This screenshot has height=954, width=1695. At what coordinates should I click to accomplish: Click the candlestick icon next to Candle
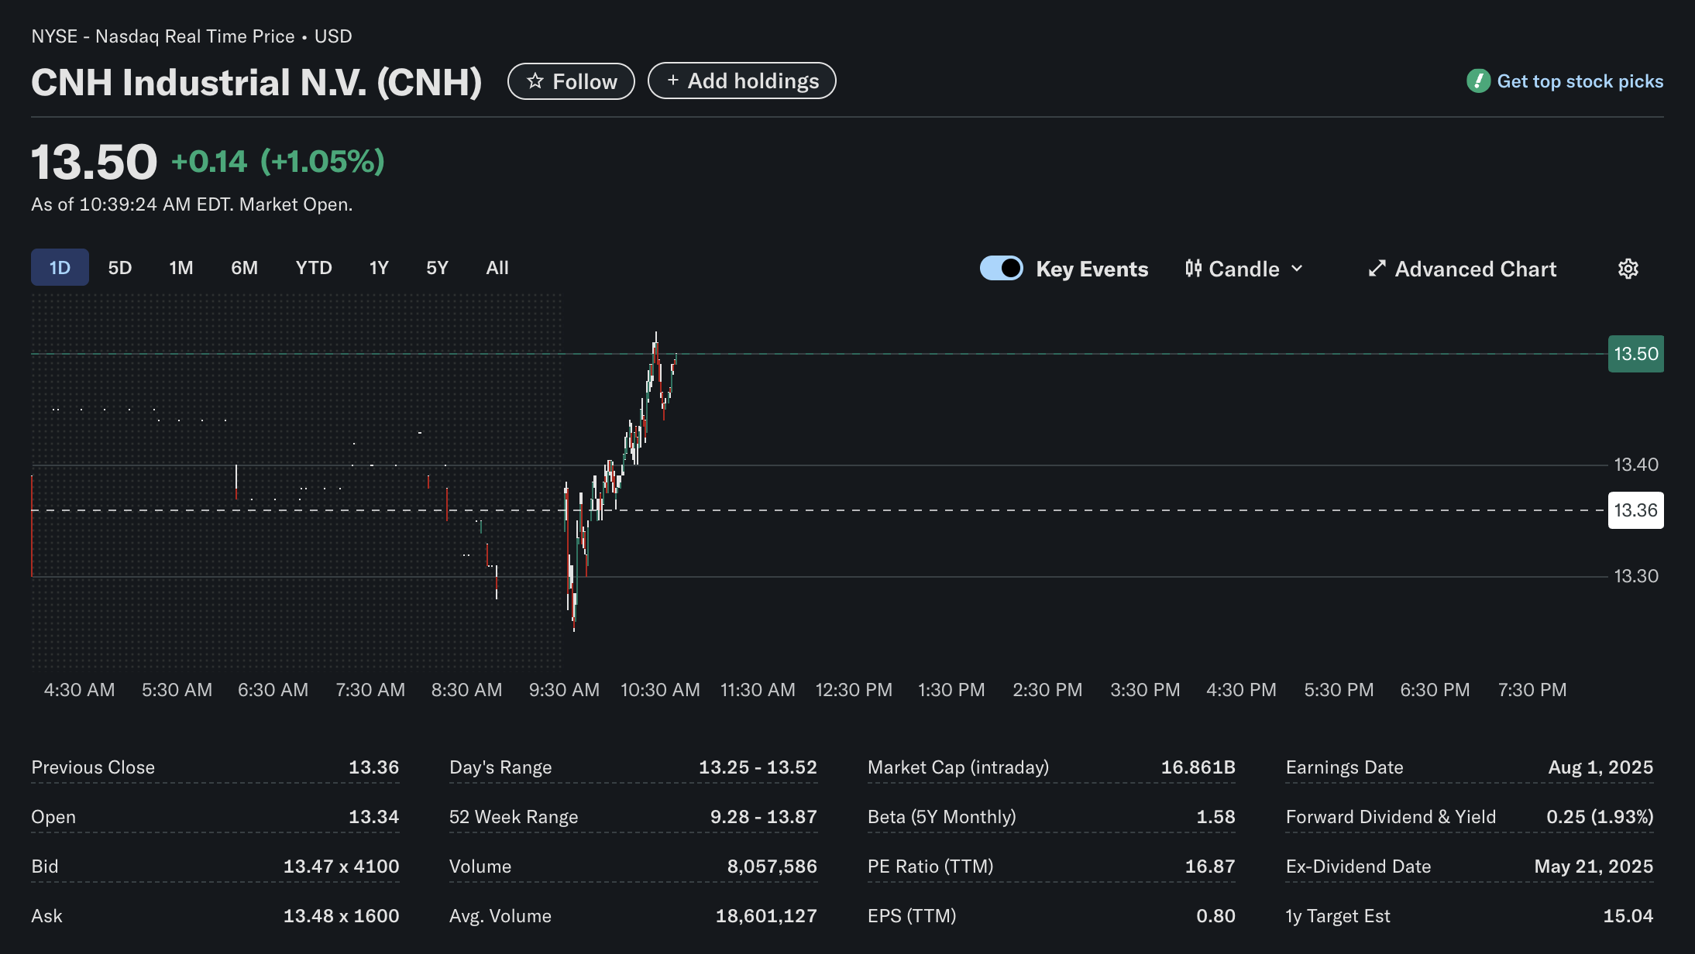(x=1193, y=269)
